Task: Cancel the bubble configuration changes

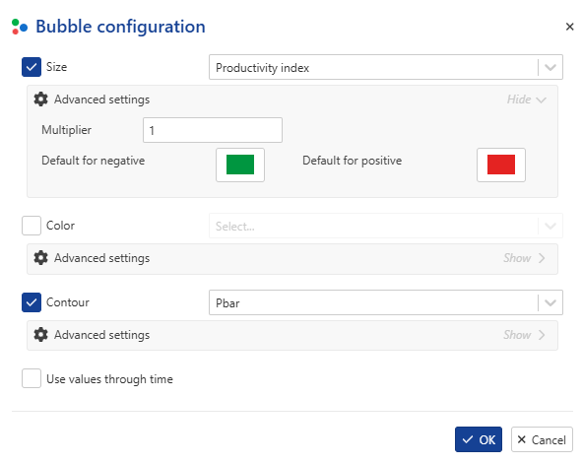Action: pyautogui.click(x=542, y=439)
